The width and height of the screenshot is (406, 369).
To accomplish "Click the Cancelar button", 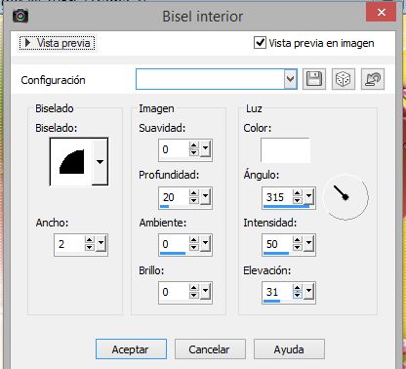I will (210, 349).
